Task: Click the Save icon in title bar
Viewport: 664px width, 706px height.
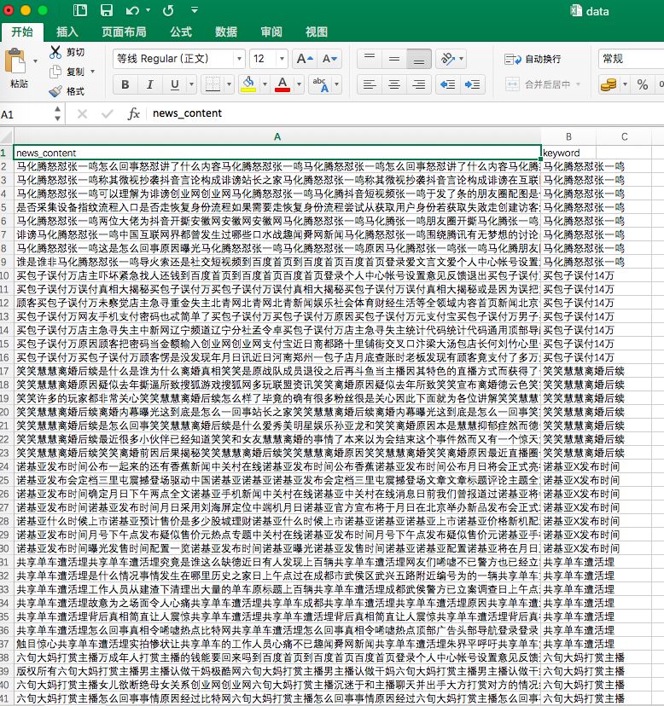Action: click(x=107, y=10)
